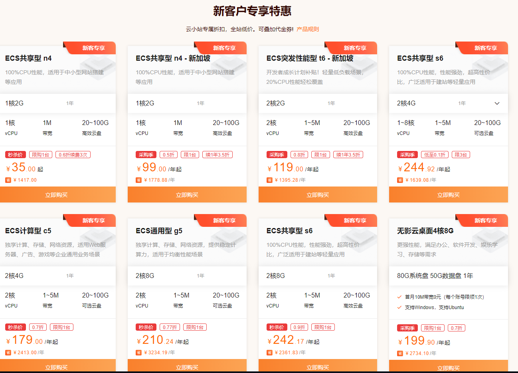This screenshot has width=518, height=373.
Task: Click 立即购买 under ECS共享型 n4 at ¥35.00
Action: tap(56, 194)
